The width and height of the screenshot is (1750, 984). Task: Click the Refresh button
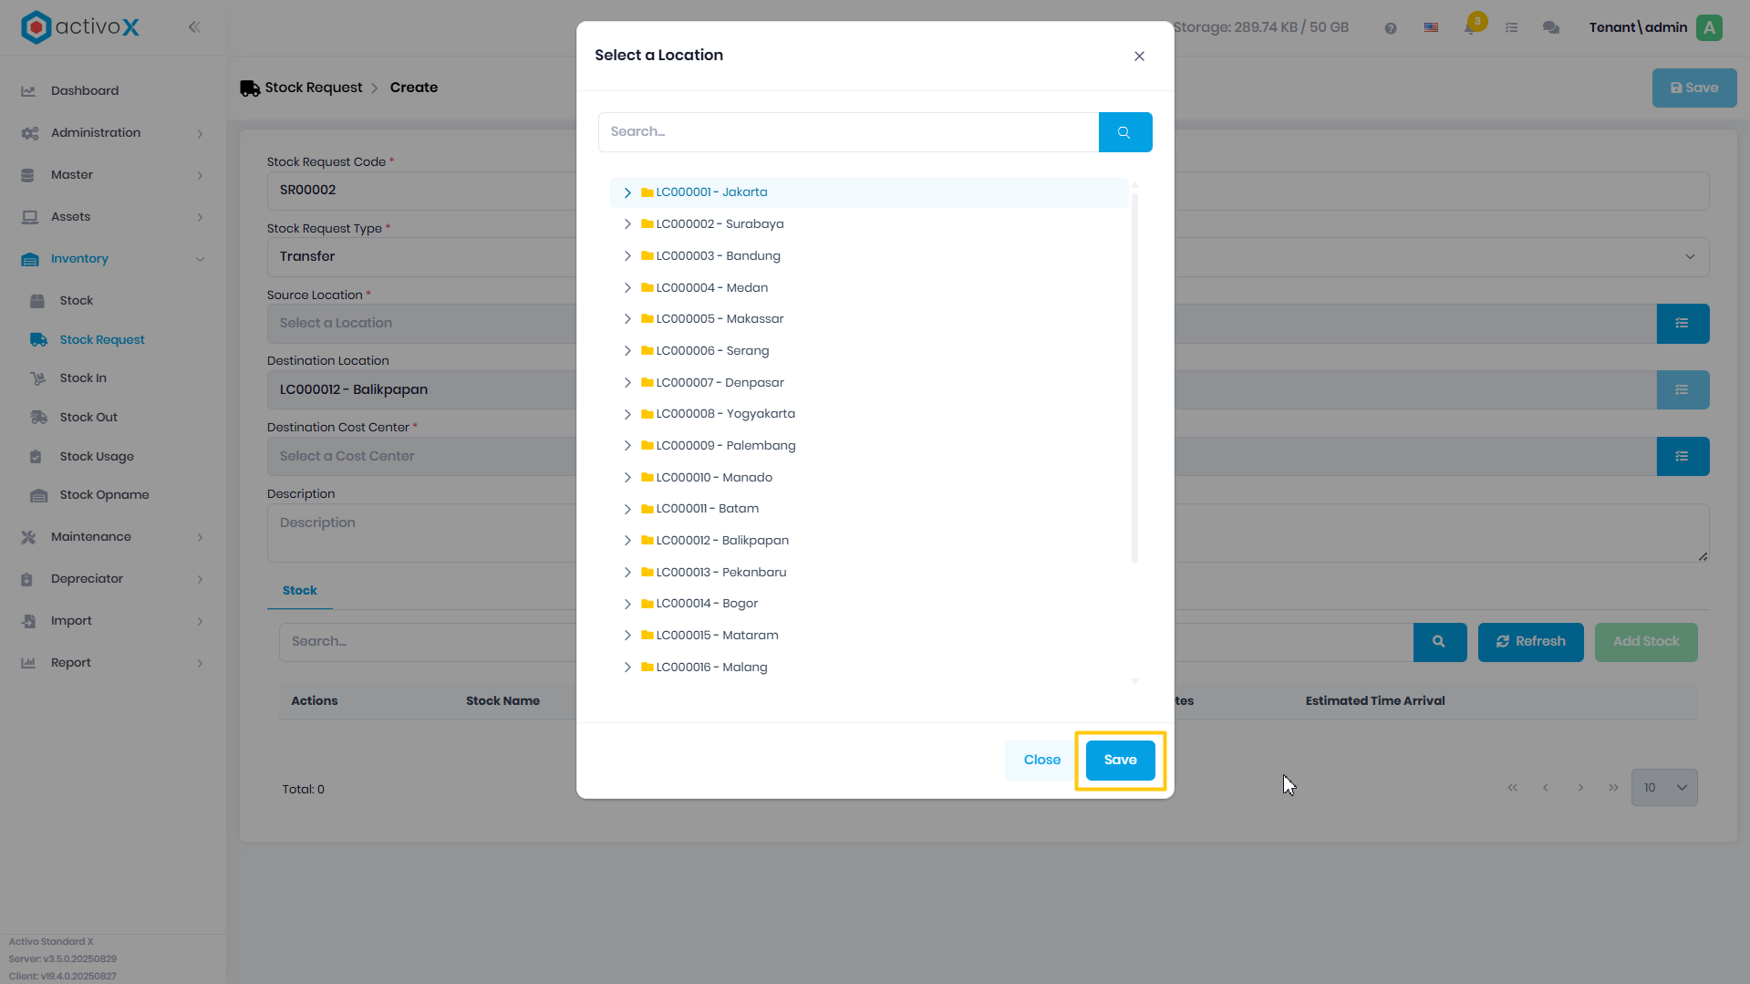[x=1530, y=643]
